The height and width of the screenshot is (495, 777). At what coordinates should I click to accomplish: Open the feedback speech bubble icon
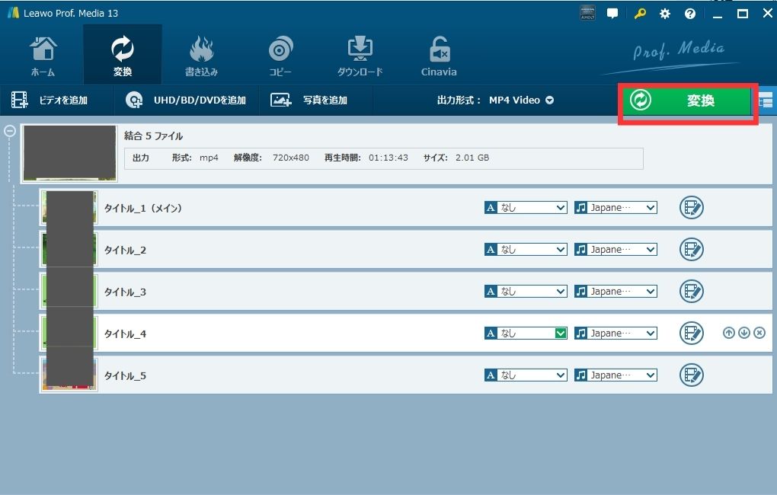612,14
